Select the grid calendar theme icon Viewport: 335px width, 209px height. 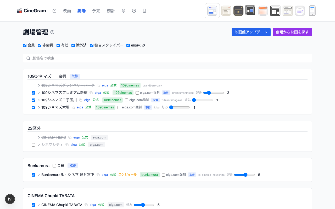click(x=275, y=10)
